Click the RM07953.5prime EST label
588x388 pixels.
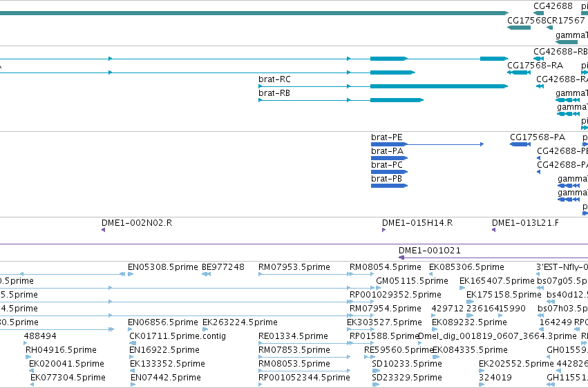(x=294, y=267)
